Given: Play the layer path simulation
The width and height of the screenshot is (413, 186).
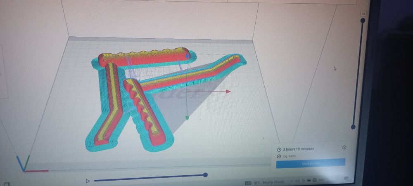Looking at the screenshot, I should tap(88, 181).
